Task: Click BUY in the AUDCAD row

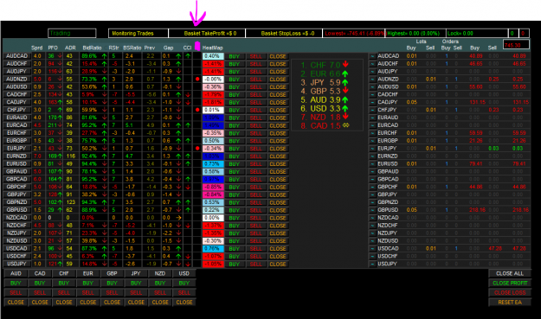Action: [x=235, y=56]
